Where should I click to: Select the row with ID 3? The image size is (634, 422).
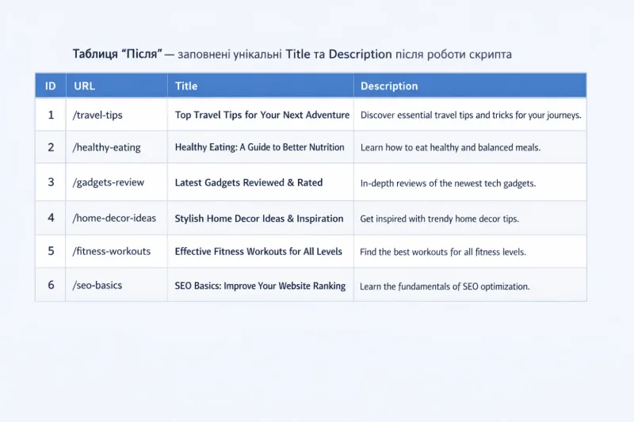(x=51, y=183)
